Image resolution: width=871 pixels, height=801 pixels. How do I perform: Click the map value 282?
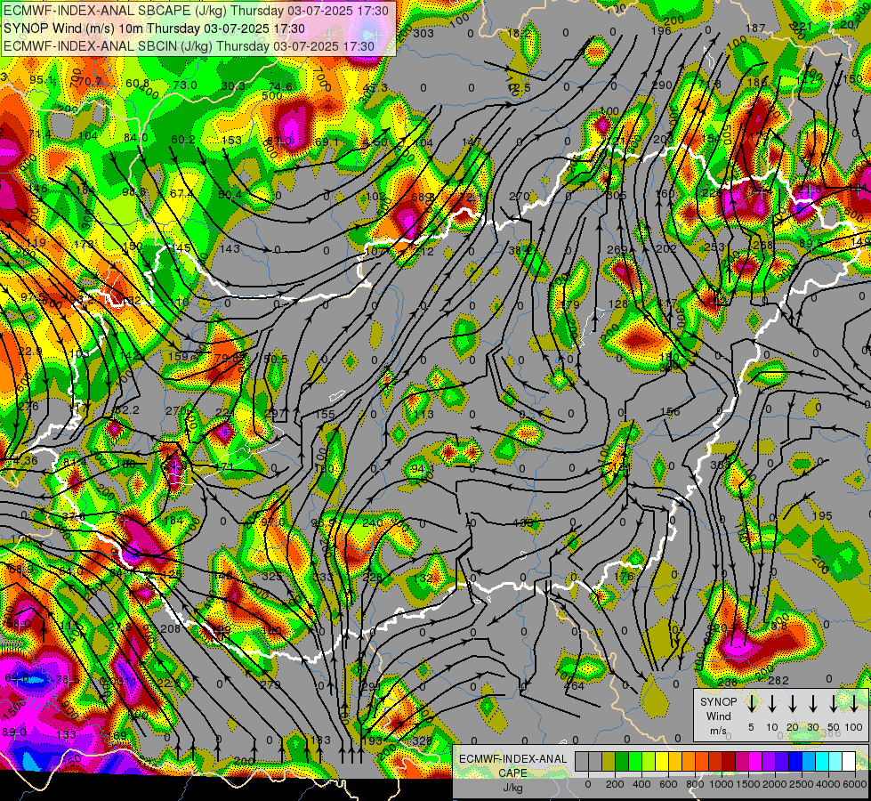point(778,680)
